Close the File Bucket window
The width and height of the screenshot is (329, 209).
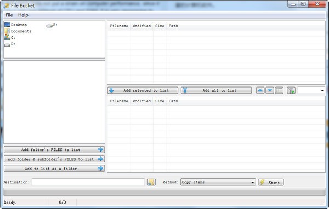tap(317, 4)
